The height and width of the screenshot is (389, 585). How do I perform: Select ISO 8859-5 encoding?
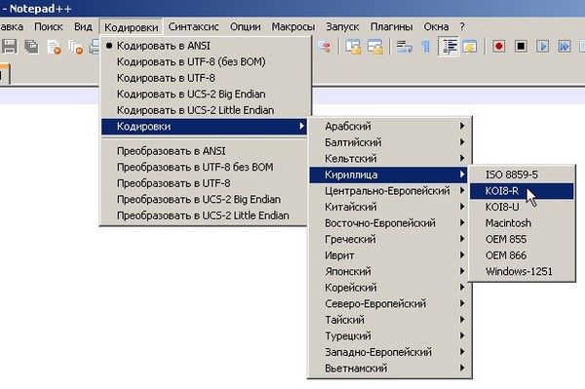(x=522, y=175)
